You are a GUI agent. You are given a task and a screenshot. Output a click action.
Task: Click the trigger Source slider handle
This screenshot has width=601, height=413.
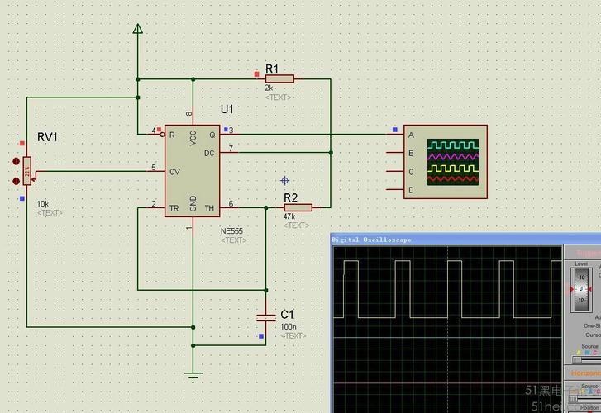[576, 360]
